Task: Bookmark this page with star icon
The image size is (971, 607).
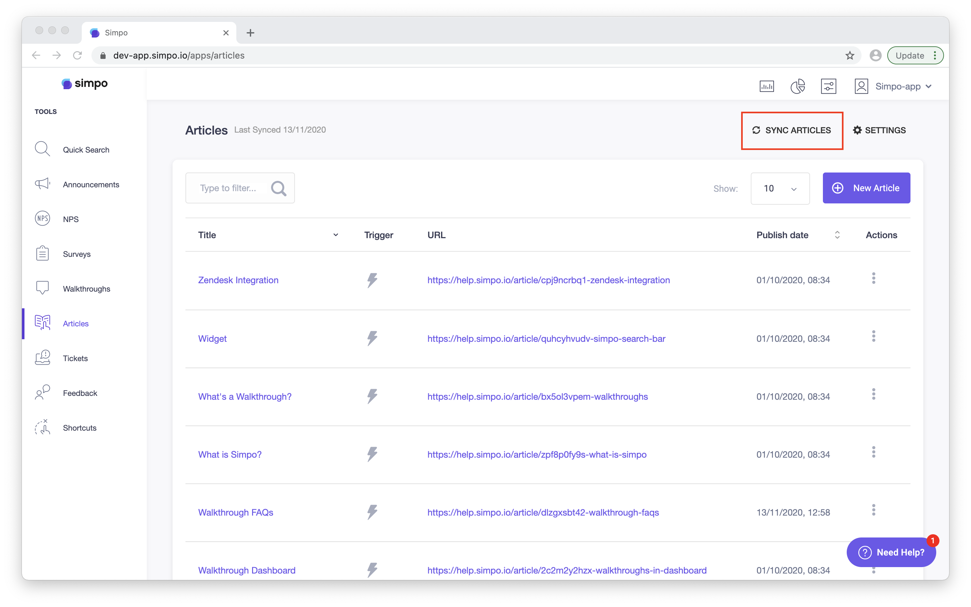Action: 849,55
